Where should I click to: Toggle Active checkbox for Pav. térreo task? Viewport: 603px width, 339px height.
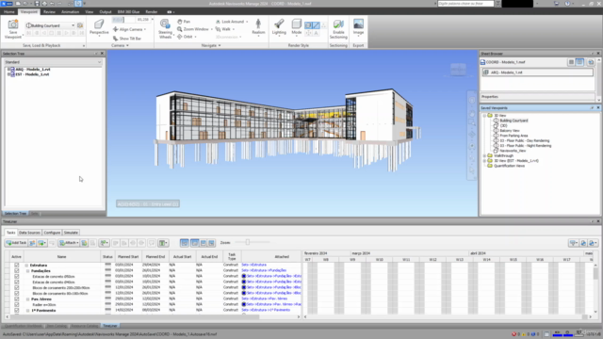[x=17, y=299]
